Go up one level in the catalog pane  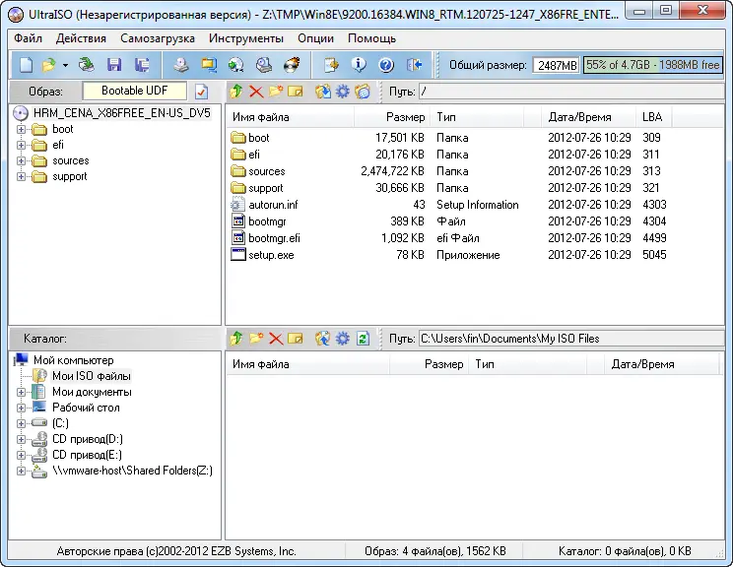click(x=236, y=339)
